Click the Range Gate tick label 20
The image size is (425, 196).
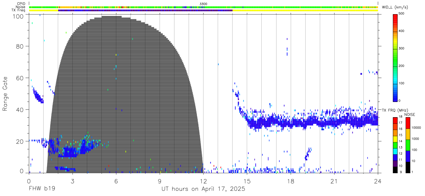[20, 141]
